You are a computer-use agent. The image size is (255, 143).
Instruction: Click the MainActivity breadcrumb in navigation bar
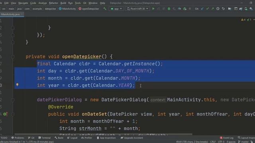click(x=67, y=9)
